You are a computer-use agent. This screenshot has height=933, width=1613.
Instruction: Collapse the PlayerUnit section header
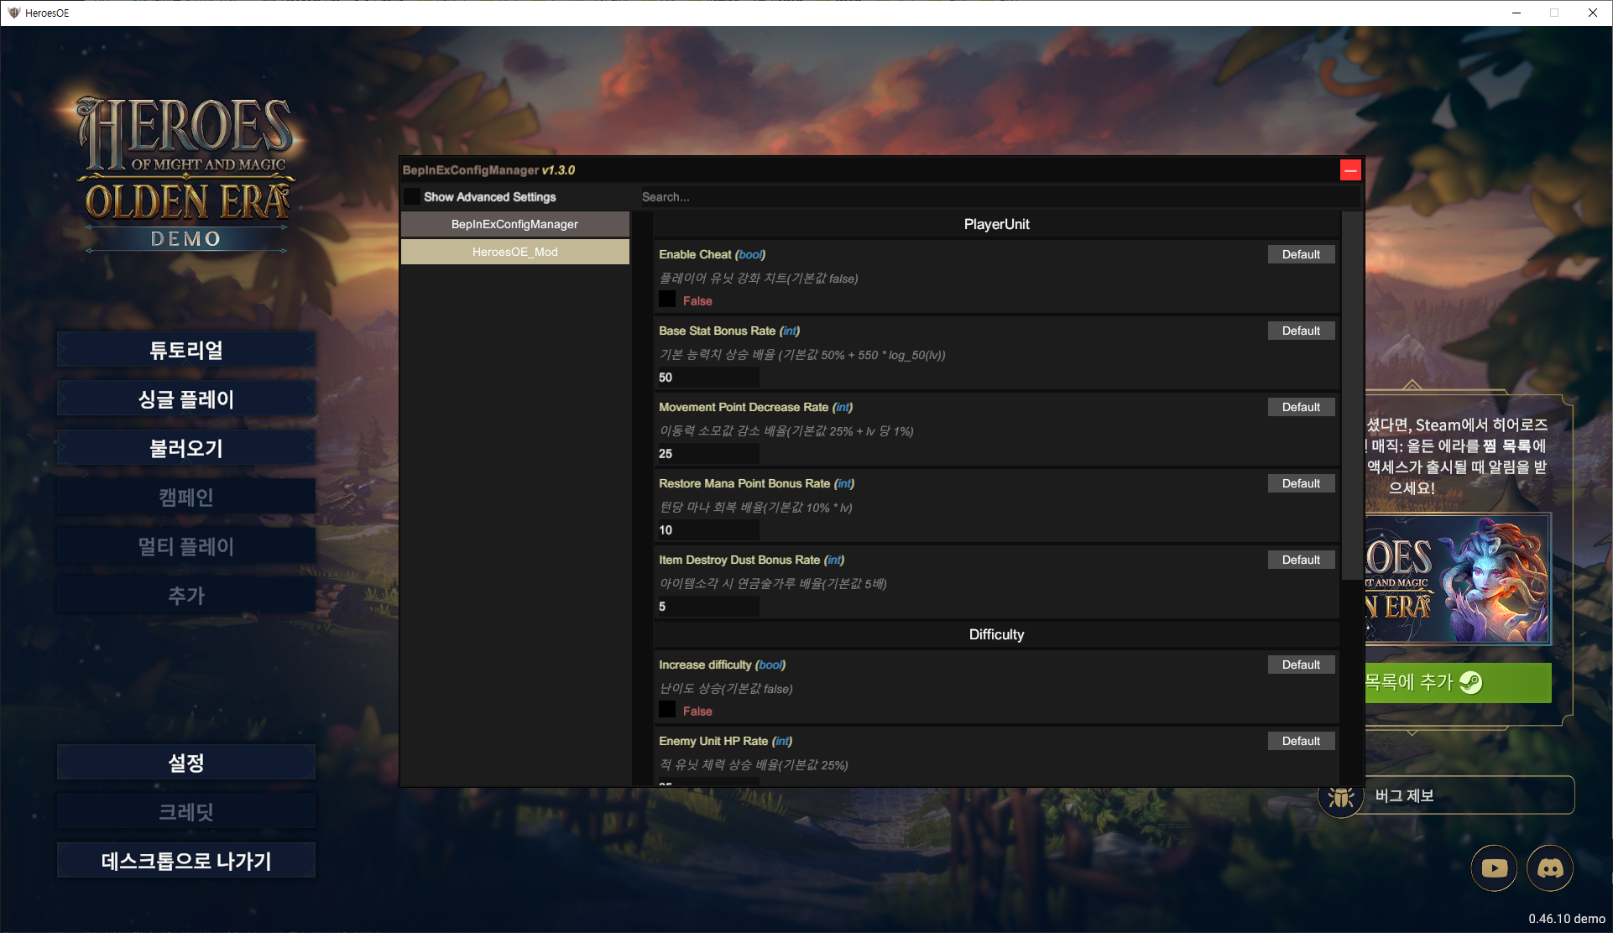(996, 224)
